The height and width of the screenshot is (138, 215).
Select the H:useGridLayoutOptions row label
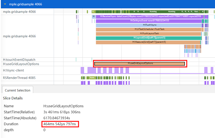[x=21, y=64]
